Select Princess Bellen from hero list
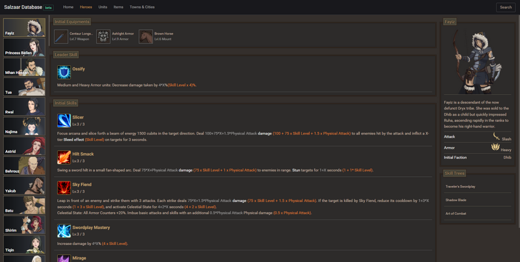Viewport: 520px width, 262px height. pyautogui.click(x=24, y=47)
